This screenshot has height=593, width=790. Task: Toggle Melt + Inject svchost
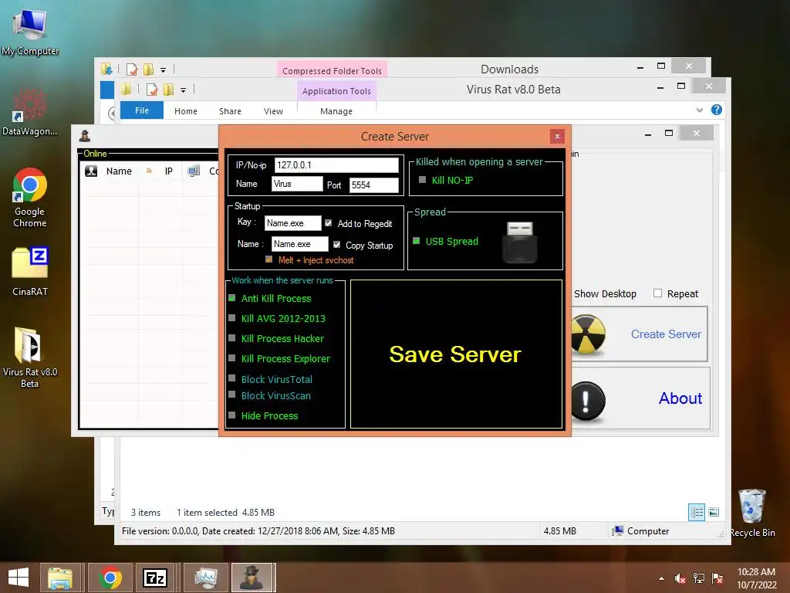269,259
